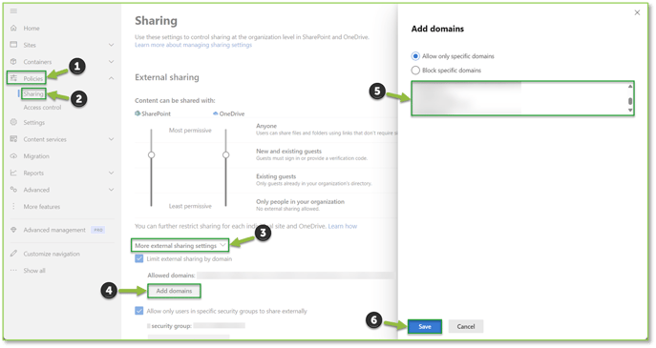Select Allow only specific domains radio

415,56
